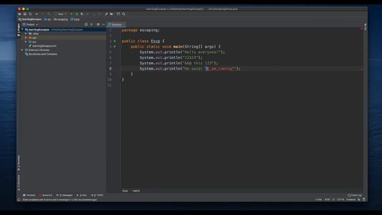Change LF line separator in status bar
This screenshot has width=382, height=215.
point(333,199)
